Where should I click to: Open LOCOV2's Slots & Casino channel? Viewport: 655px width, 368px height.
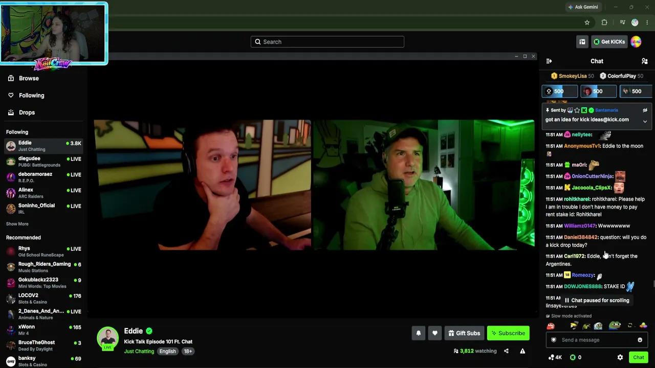[x=43, y=298]
